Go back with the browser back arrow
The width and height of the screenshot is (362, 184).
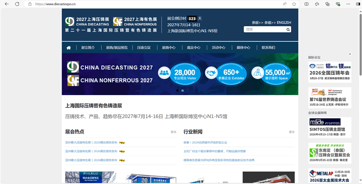coord(7,4)
